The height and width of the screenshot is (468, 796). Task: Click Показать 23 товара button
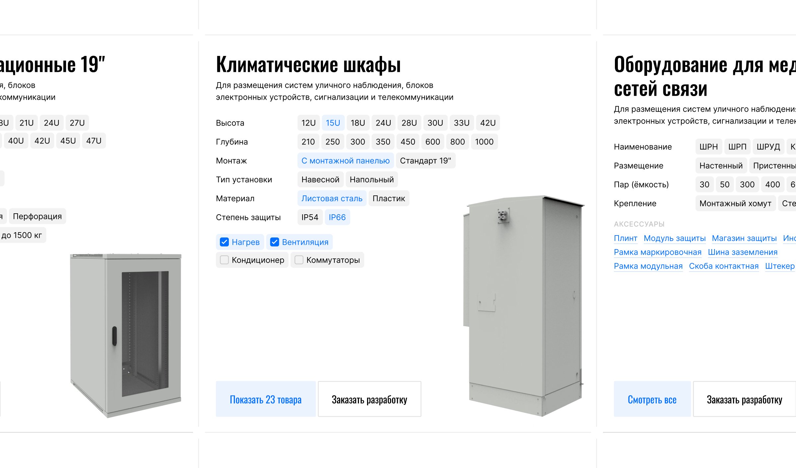tap(265, 399)
